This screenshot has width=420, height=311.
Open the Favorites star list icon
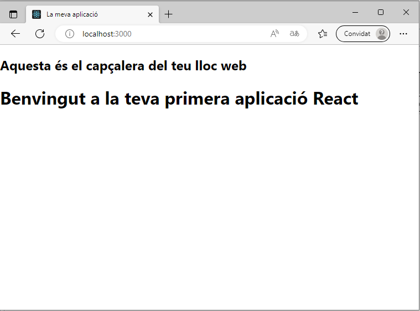coord(323,34)
